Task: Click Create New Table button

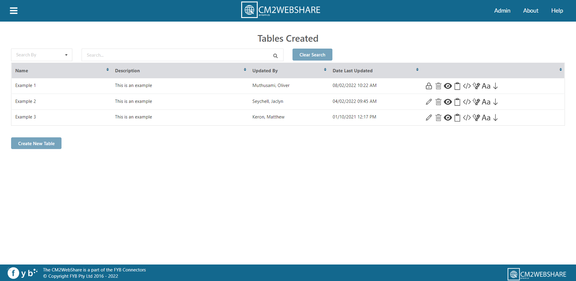Action: [36, 143]
